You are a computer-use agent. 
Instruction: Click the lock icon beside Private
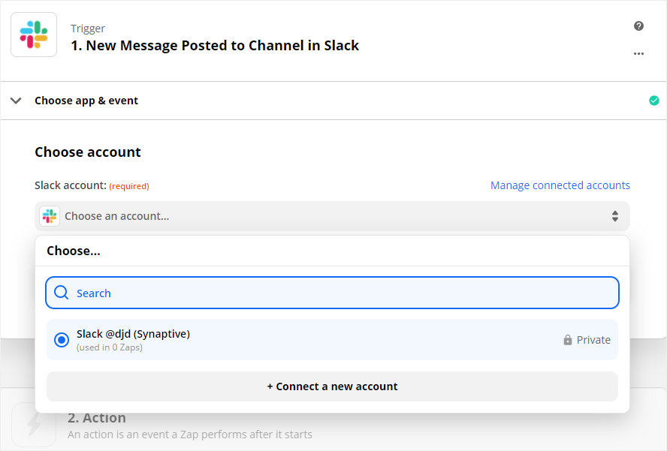[x=567, y=340]
